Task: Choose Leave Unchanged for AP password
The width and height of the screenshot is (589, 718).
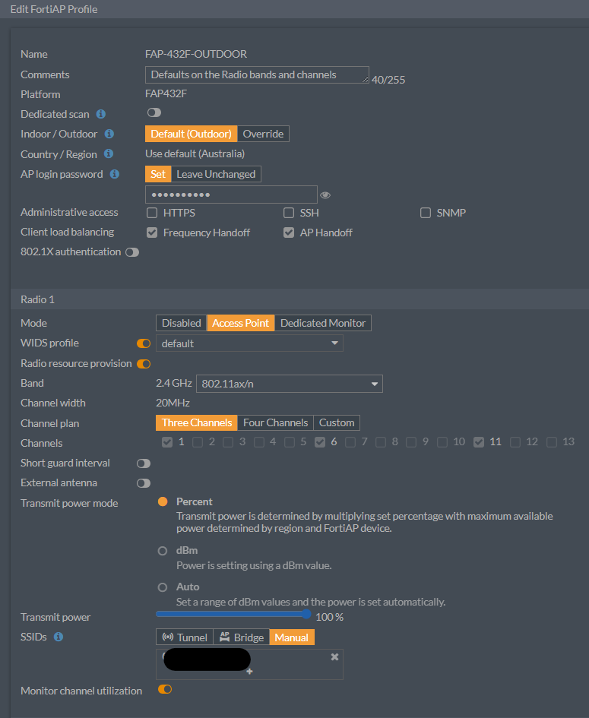Action: 216,174
